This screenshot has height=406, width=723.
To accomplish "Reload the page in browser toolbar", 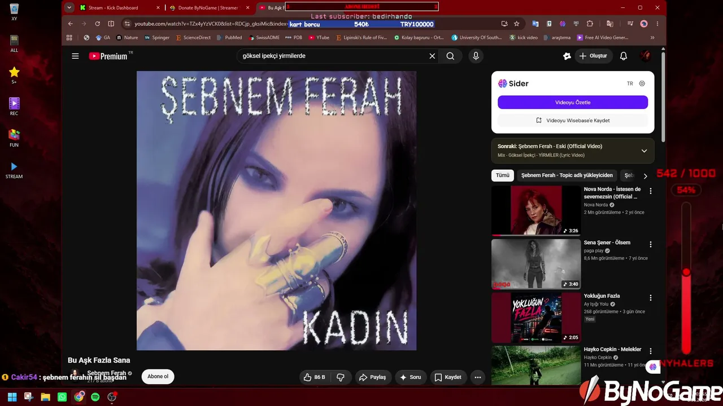I will [x=97, y=24].
